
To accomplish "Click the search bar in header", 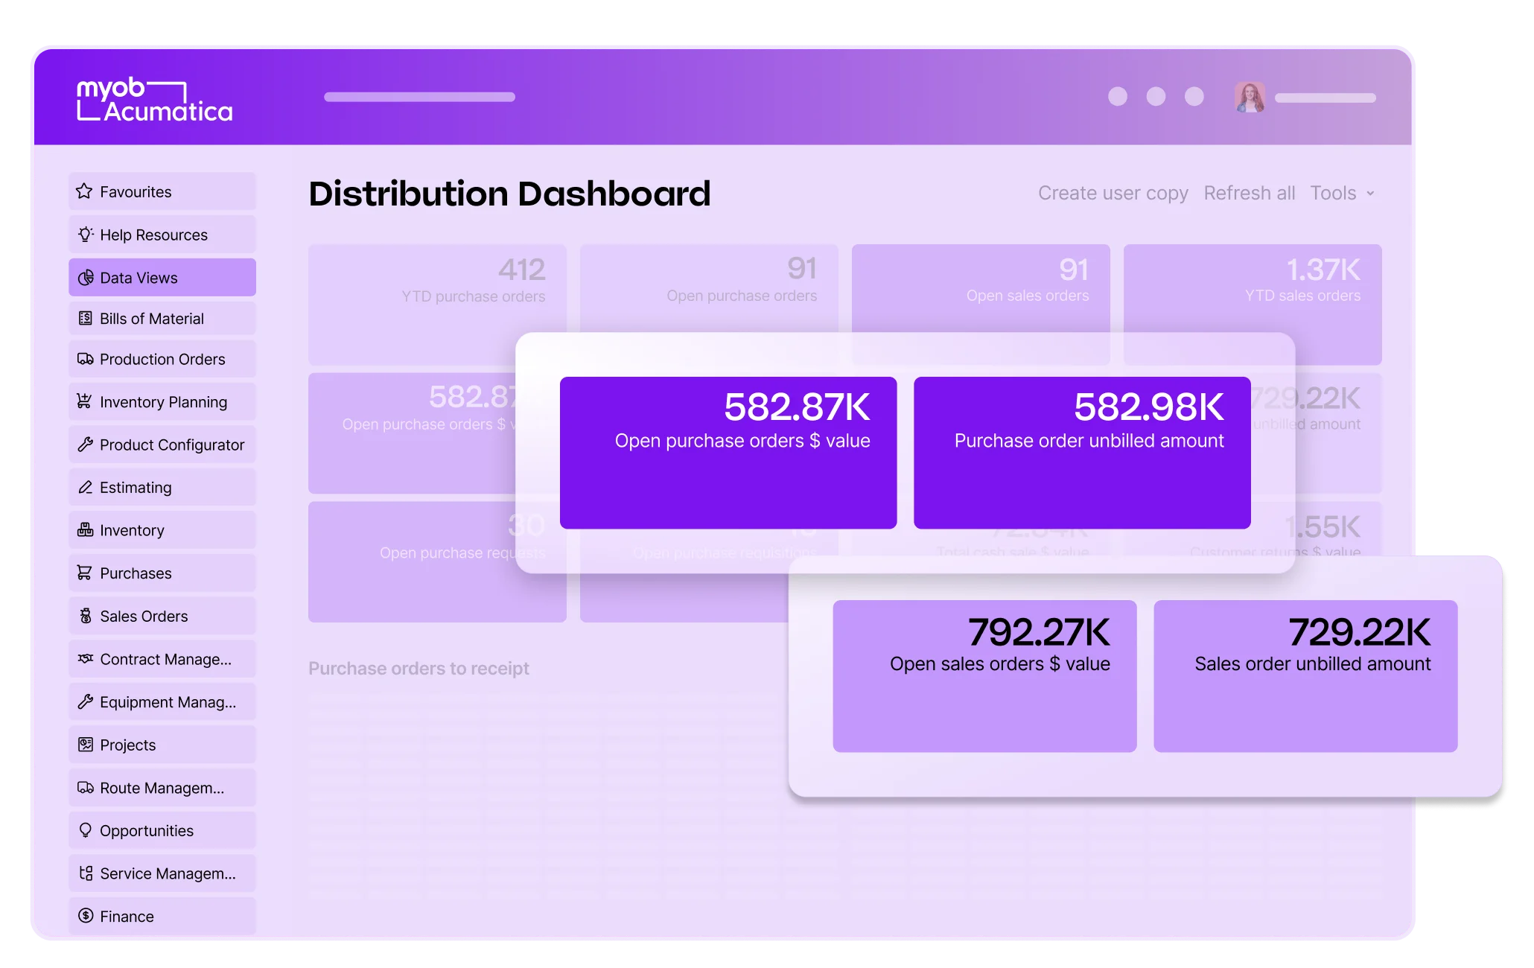I will (x=419, y=98).
